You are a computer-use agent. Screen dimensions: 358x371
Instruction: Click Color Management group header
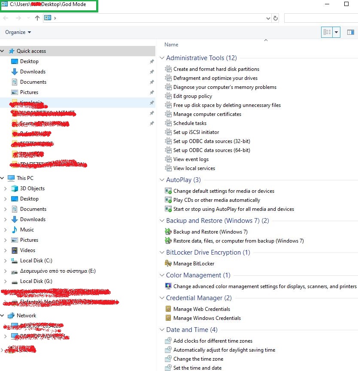click(198, 275)
